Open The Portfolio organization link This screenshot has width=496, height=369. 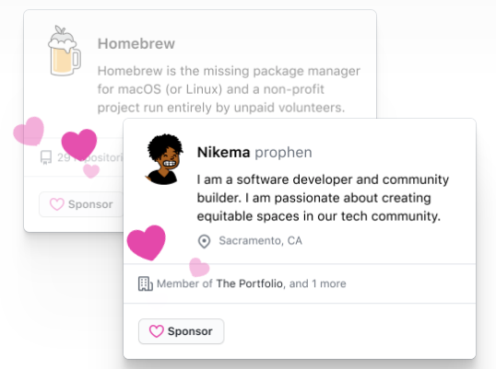(x=249, y=283)
